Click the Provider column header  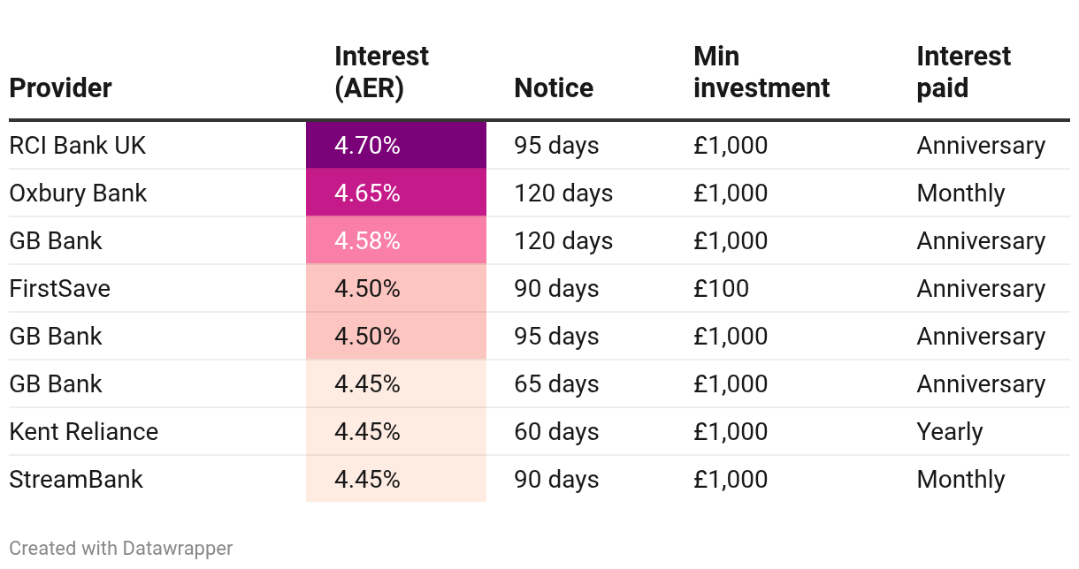[x=60, y=88]
